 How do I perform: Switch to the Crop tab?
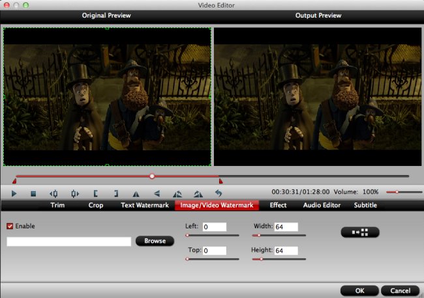coord(96,205)
